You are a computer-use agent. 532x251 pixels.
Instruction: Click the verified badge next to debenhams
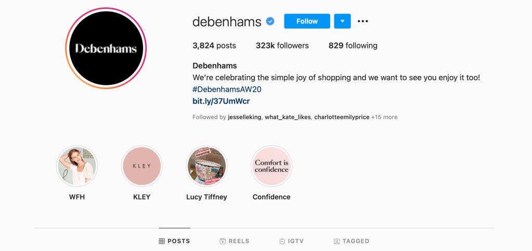[x=270, y=21]
